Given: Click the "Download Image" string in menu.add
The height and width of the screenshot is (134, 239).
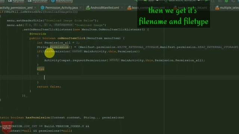Looking at the screenshot, I should (90, 25).
